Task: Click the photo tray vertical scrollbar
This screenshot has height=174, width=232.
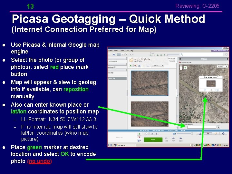Action: (177, 93)
